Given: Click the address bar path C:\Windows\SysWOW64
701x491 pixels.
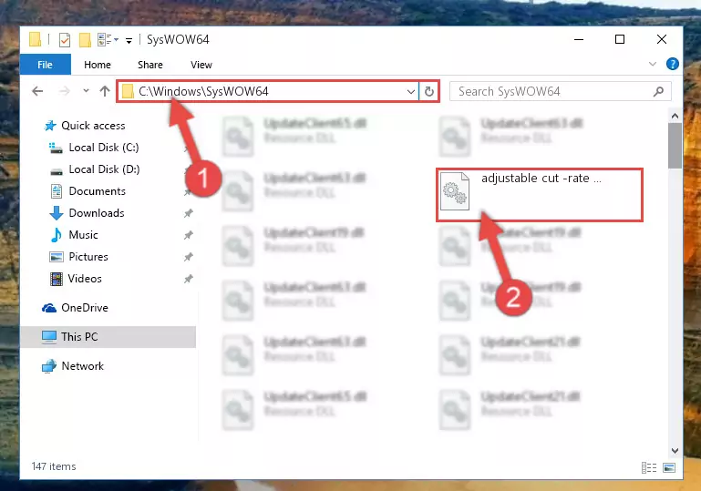Looking at the screenshot, I should point(203,91).
